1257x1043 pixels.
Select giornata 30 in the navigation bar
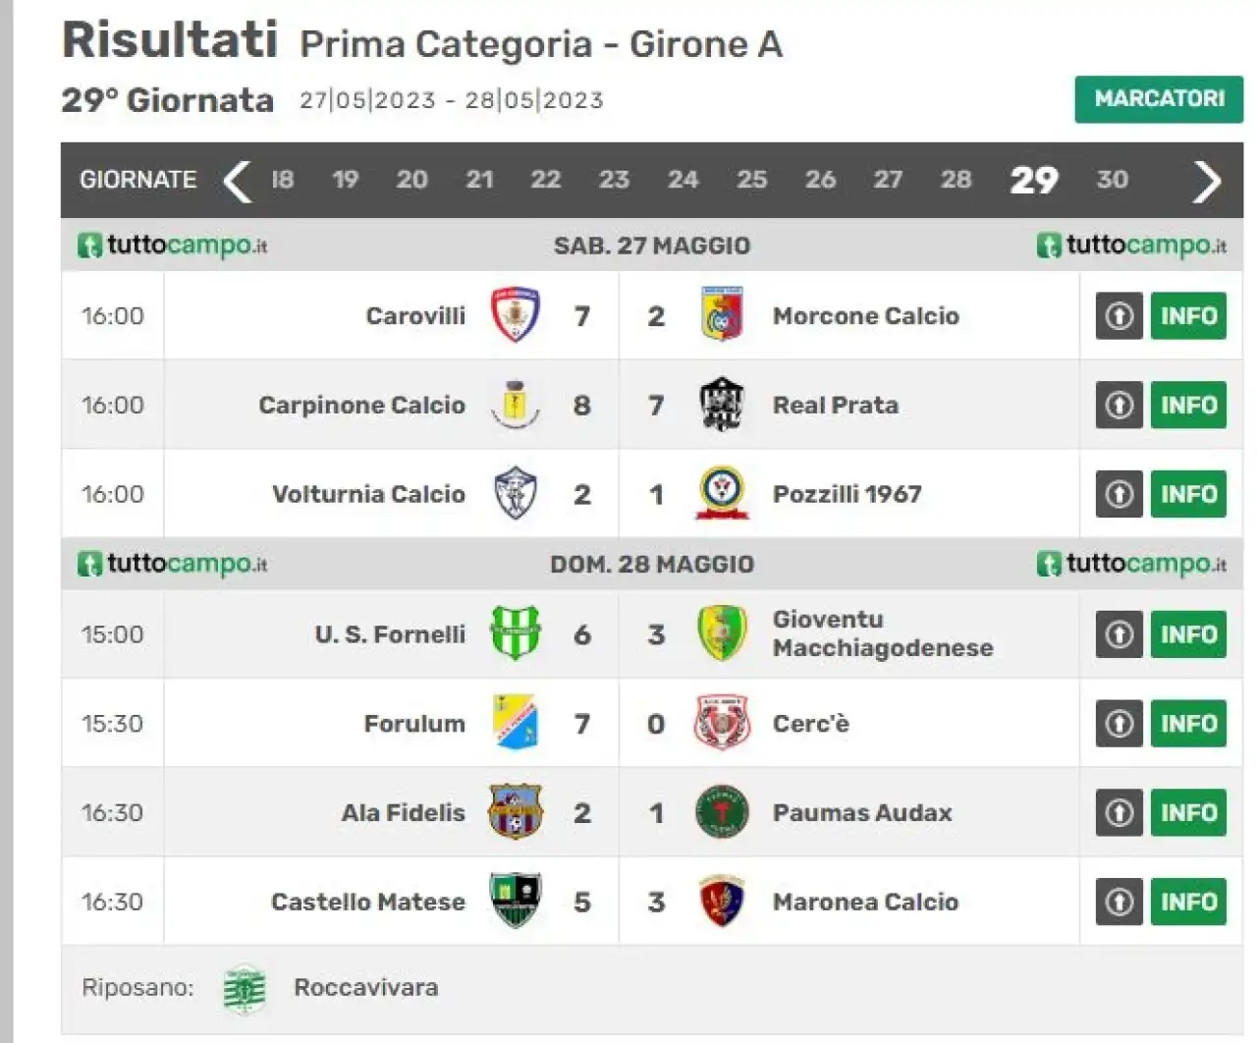[1112, 180]
